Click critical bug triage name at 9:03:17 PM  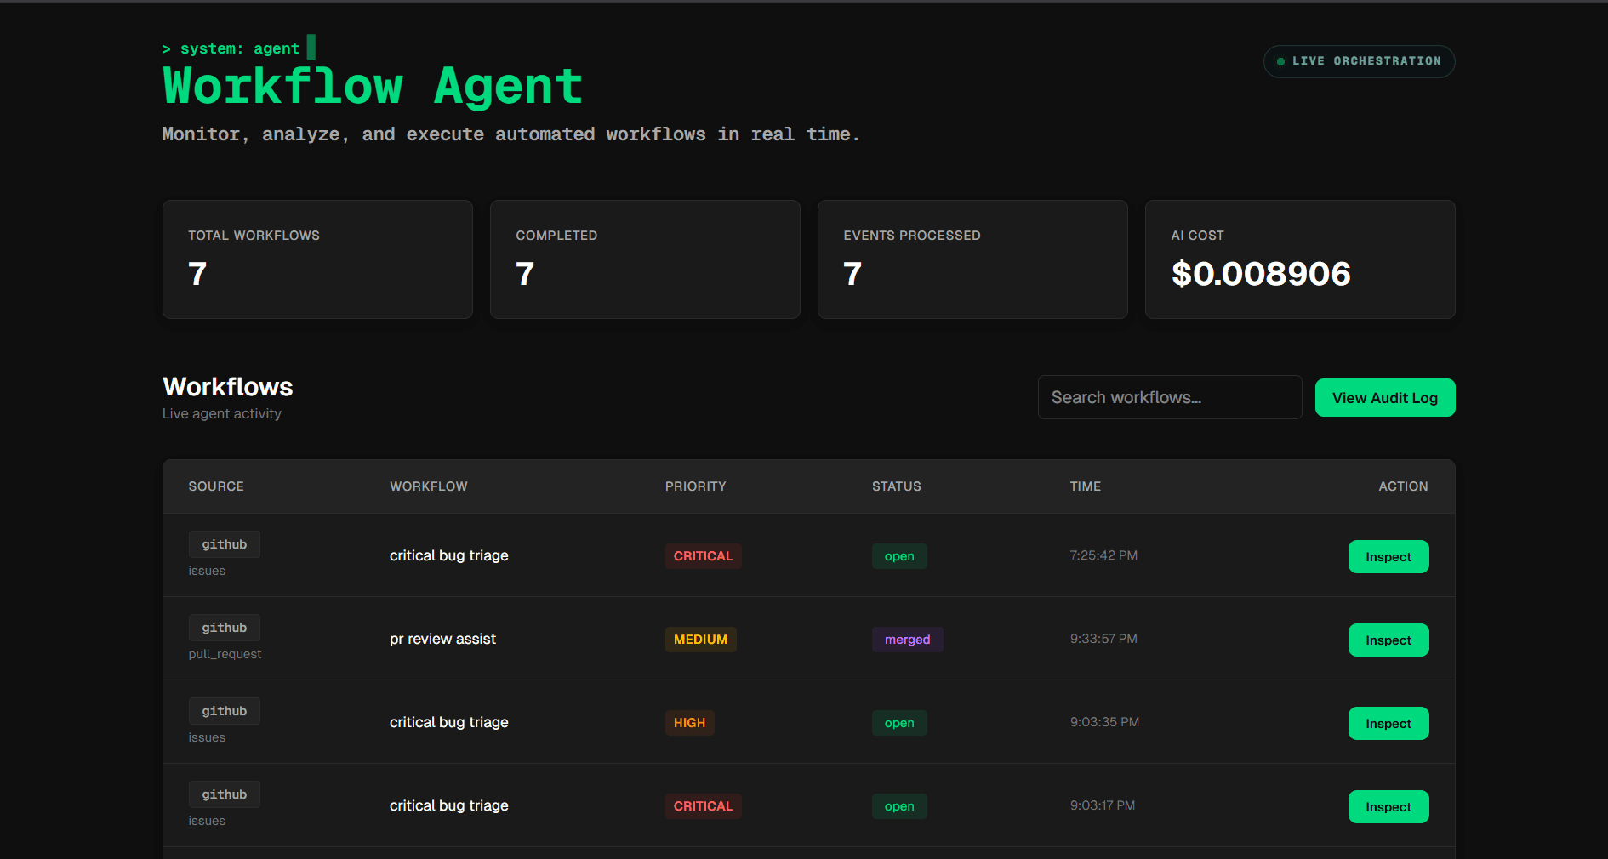tap(449, 805)
